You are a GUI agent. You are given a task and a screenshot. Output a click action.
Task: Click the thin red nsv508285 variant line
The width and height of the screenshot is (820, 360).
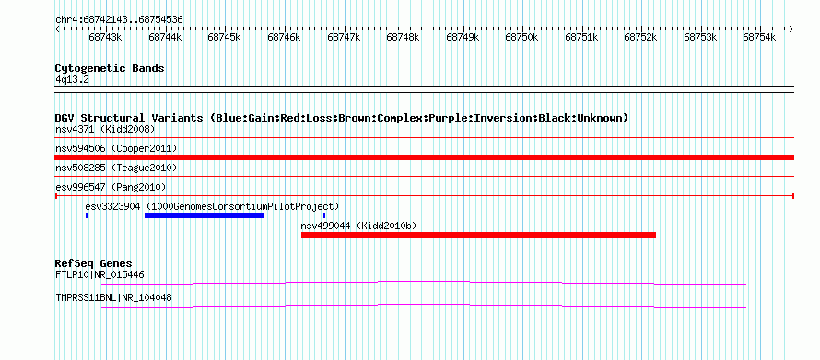[424, 177]
